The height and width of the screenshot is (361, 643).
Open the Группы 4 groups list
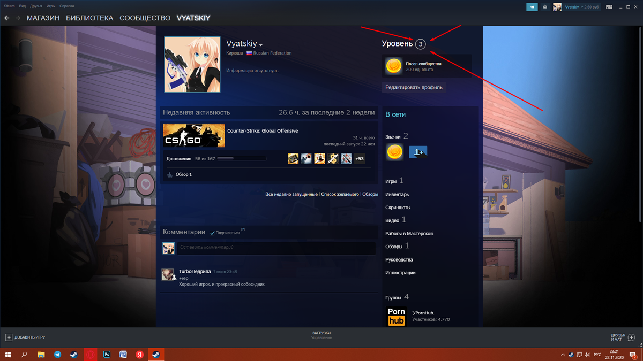(x=397, y=297)
